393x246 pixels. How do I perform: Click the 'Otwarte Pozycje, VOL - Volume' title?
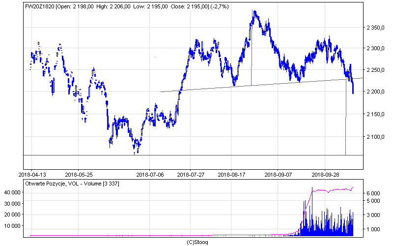[x=63, y=184]
